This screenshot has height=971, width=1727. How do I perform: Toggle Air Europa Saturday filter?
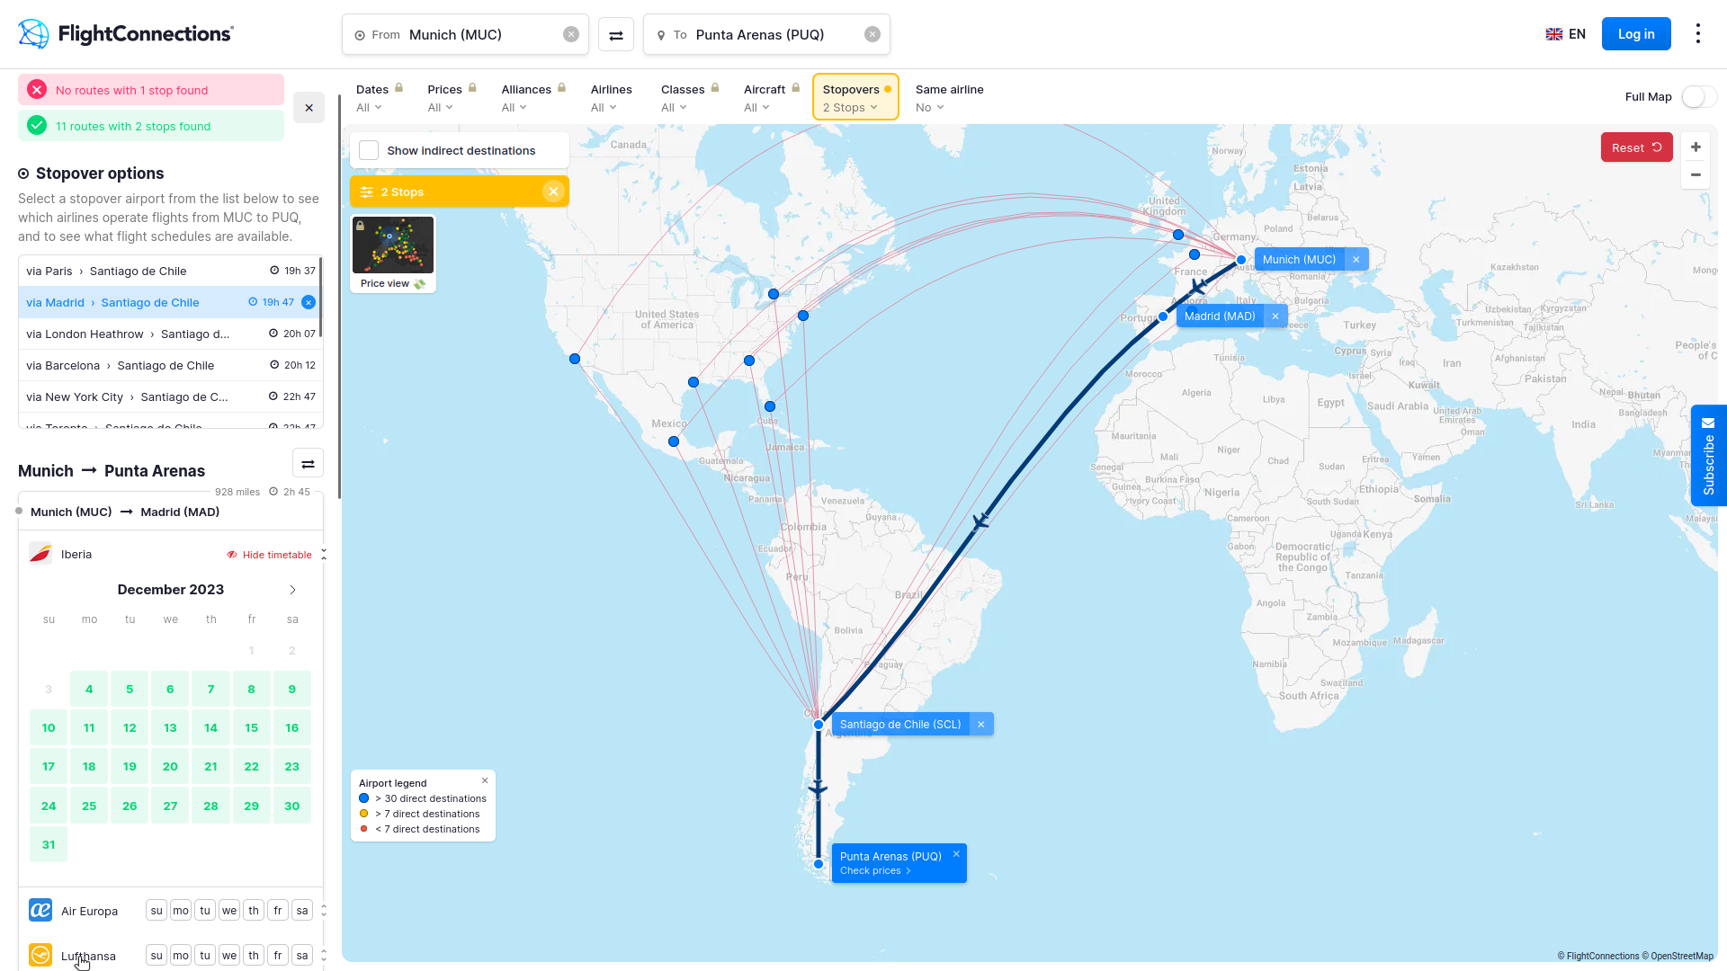(302, 911)
